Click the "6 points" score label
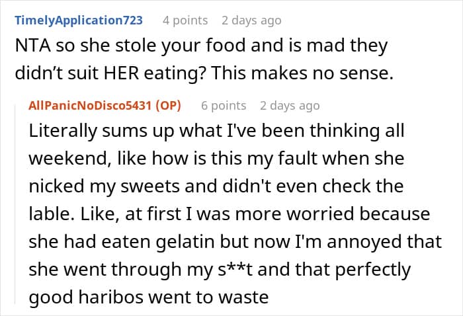The width and height of the screenshot is (463, 316). coord(224,106)
